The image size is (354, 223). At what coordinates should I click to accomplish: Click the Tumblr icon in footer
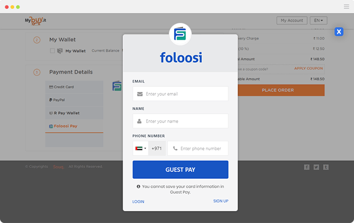(x=326, y=167)
